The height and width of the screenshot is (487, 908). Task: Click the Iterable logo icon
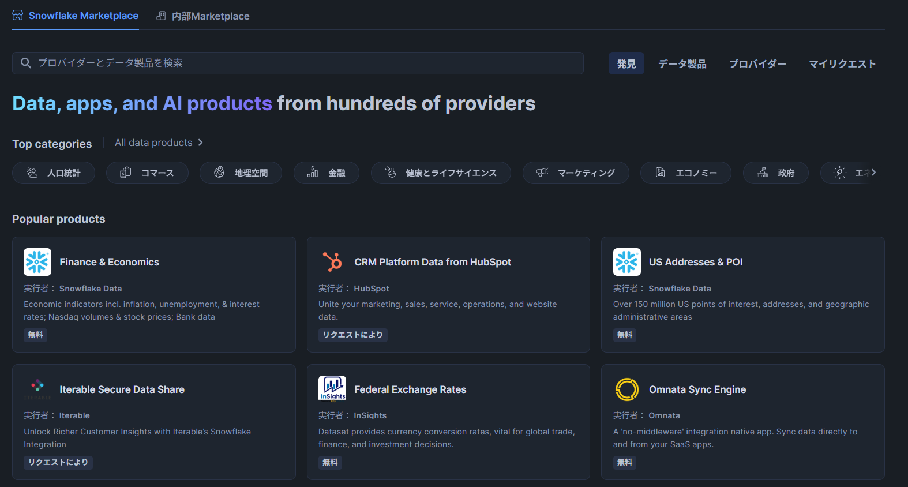point(37,389)
